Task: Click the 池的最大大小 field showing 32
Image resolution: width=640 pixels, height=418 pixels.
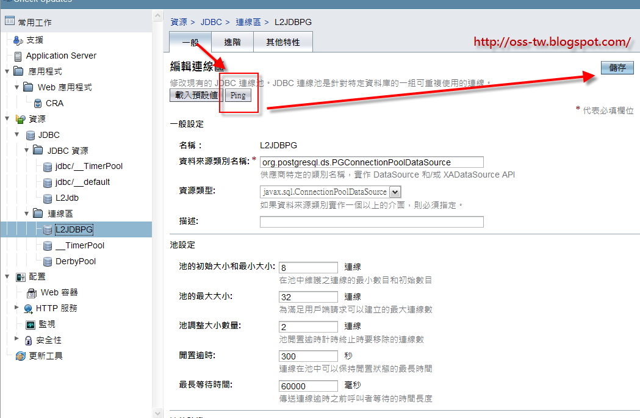Action: coord(309,297)
